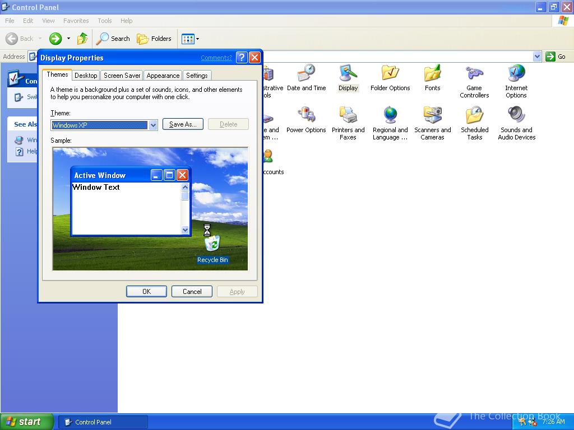Switch to the Settings tab
Image resolution: width=574 pixels, height=430 pixels.
[197, 76]
